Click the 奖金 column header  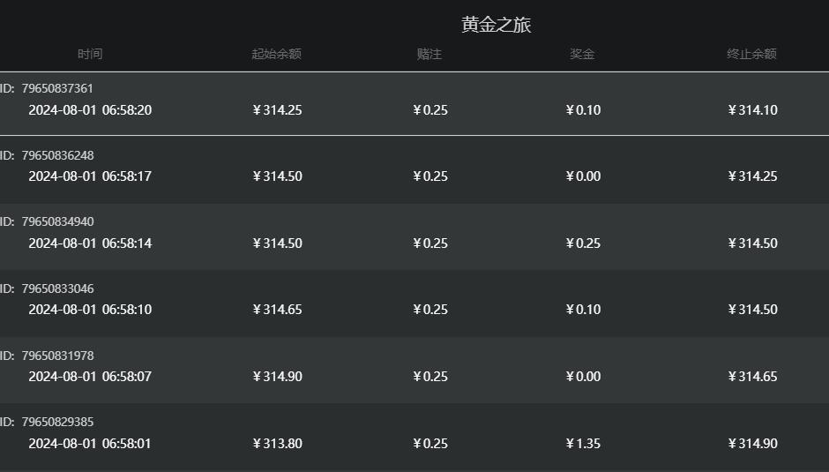(x=582, y=54)
